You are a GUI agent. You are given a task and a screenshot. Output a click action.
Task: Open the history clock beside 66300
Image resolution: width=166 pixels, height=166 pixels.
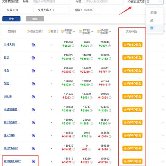coord(92,85)
